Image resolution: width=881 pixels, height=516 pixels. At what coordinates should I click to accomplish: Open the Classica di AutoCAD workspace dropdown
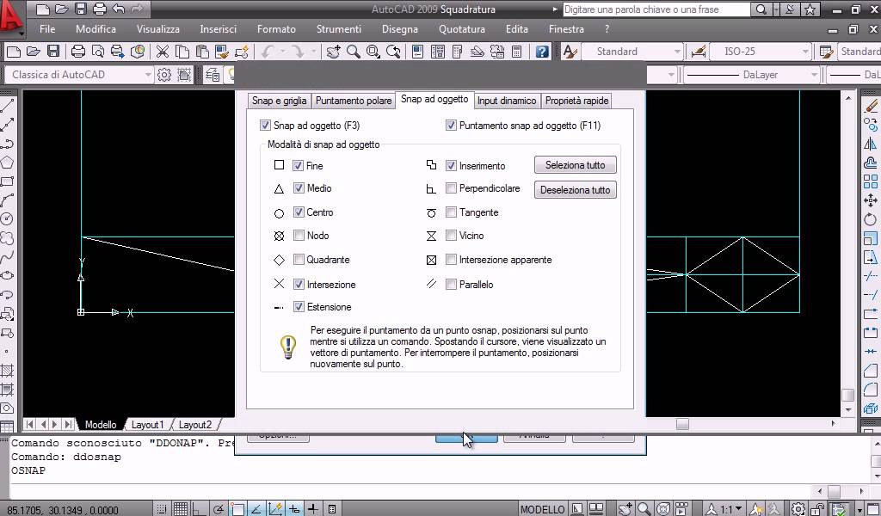click(78, 75)
